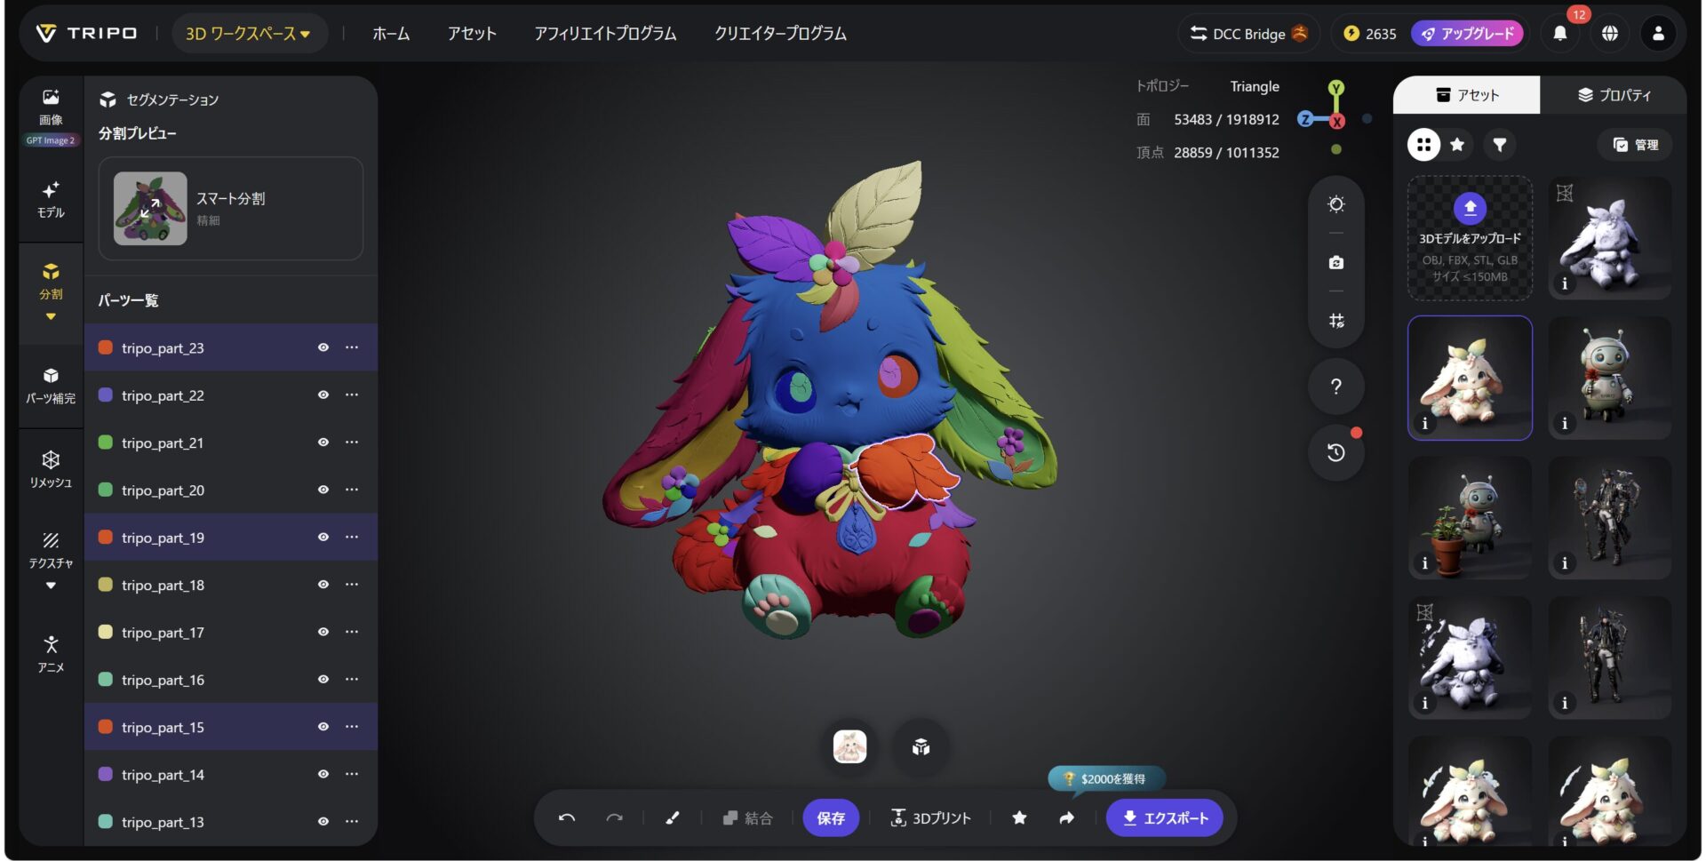The width and height of the screenshot is (1706, 861).
Task: Click the 管理 manage button
Action: (1635, 144)
